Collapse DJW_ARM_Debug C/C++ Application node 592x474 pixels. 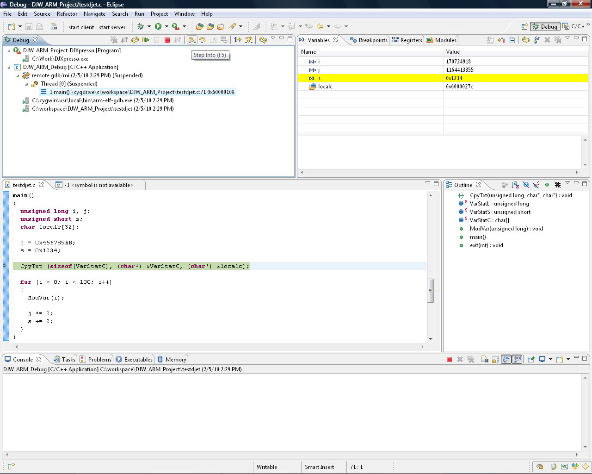point(9,67)
